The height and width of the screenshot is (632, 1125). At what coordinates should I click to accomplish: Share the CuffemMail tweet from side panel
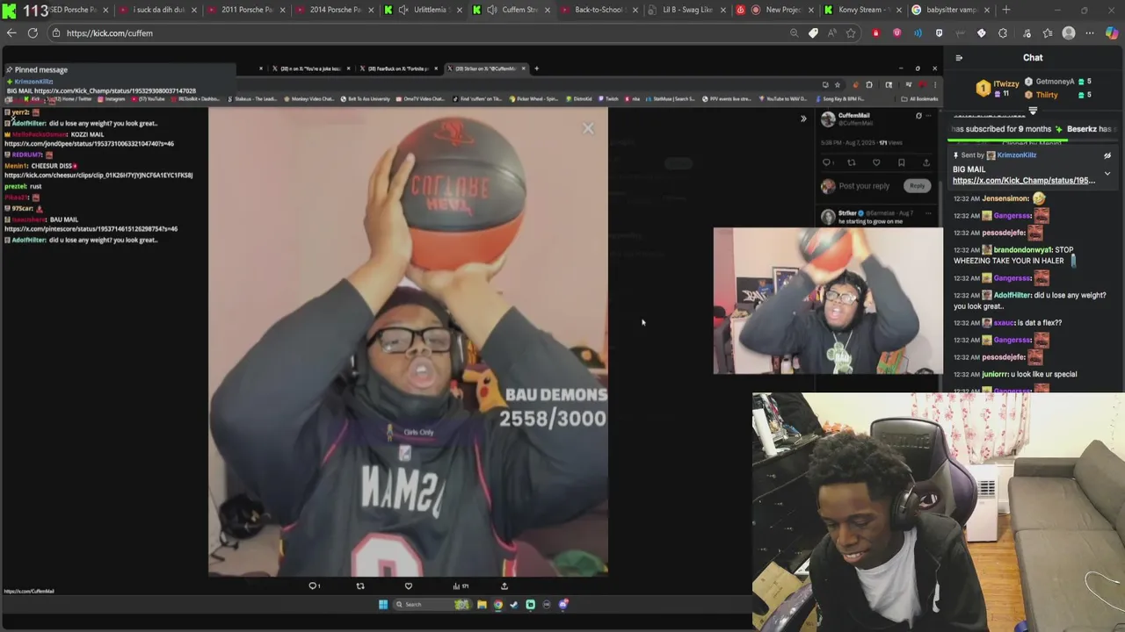[x=925, y=162]
